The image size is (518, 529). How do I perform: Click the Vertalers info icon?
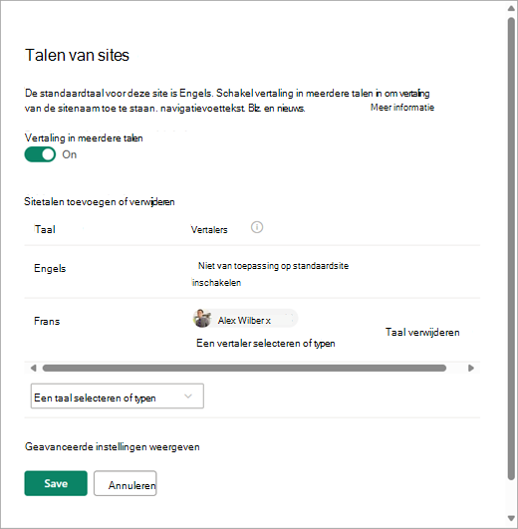(x=257, y=227)
